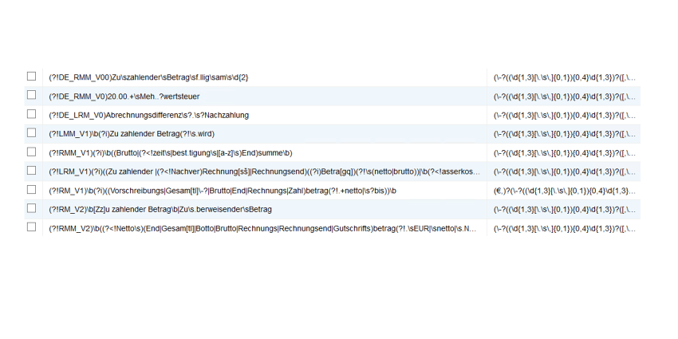Select the 20.00 Mehrwertsteuer pattern text

pyautogui.click(x=124, y=97)
